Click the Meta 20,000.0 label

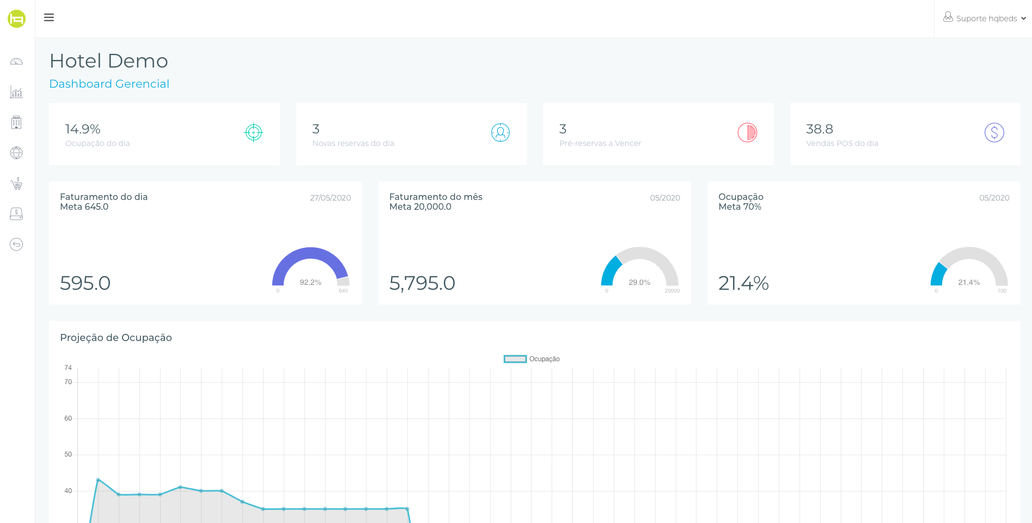420,206
